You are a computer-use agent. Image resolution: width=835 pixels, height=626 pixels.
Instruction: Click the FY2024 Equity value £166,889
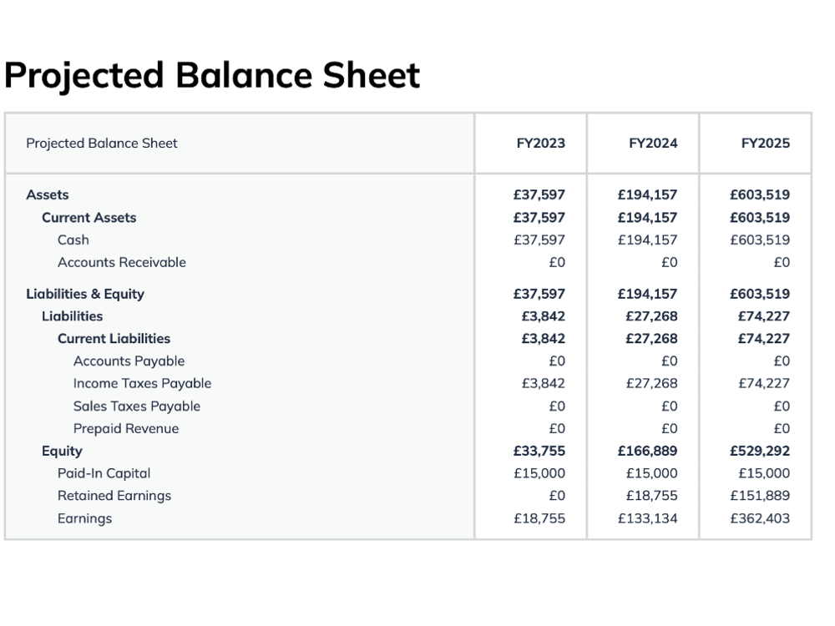tap(648, 451)
